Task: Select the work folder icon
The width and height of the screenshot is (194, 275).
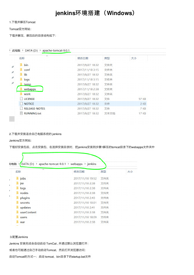Action: point(21,94)
